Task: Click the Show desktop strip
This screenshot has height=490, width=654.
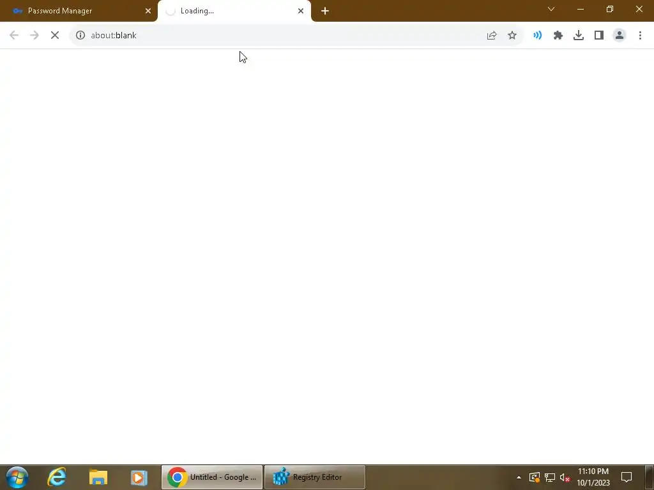Action: pyautogui.click(x=651, y=477)
